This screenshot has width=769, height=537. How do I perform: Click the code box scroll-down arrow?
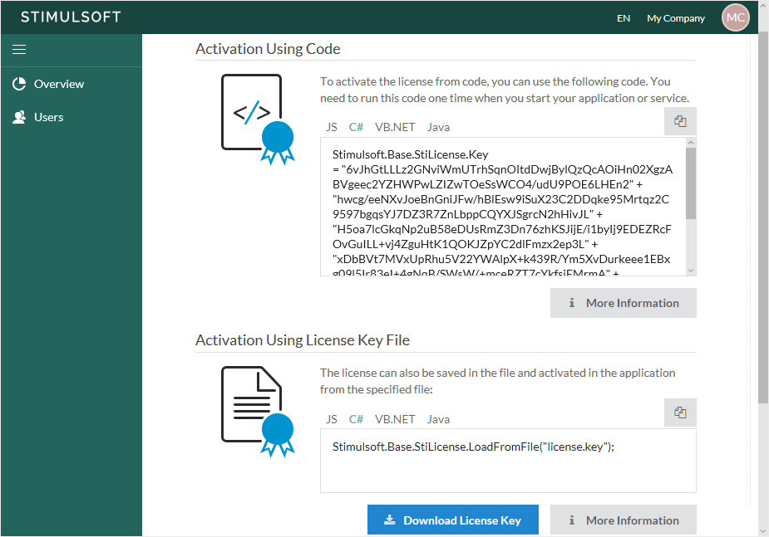pyautogui.click(x=691, y=271)
